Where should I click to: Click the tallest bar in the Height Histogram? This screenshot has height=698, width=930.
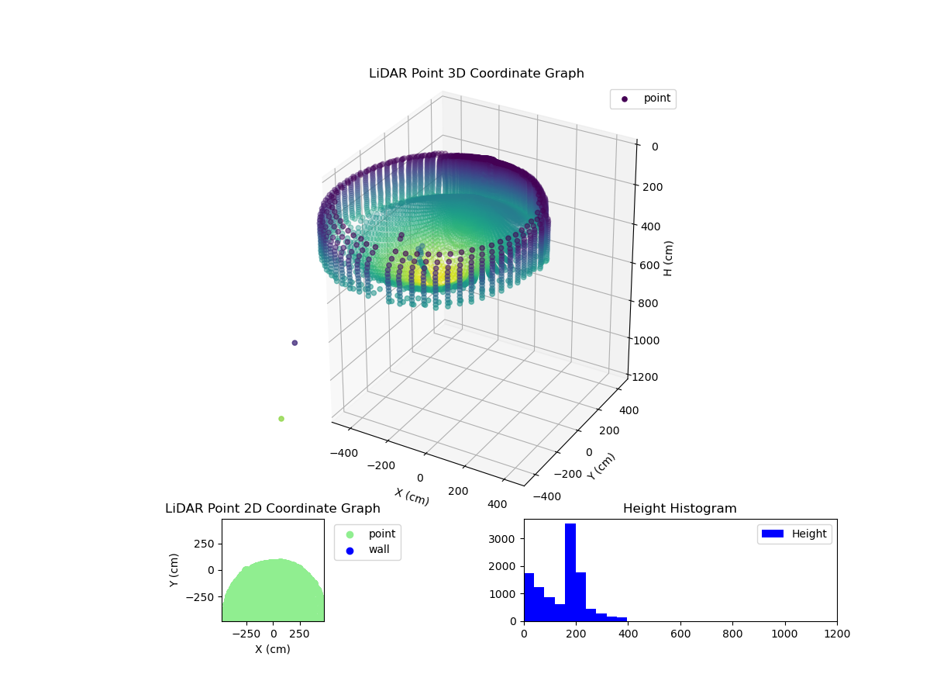click(x=570, y=572)
